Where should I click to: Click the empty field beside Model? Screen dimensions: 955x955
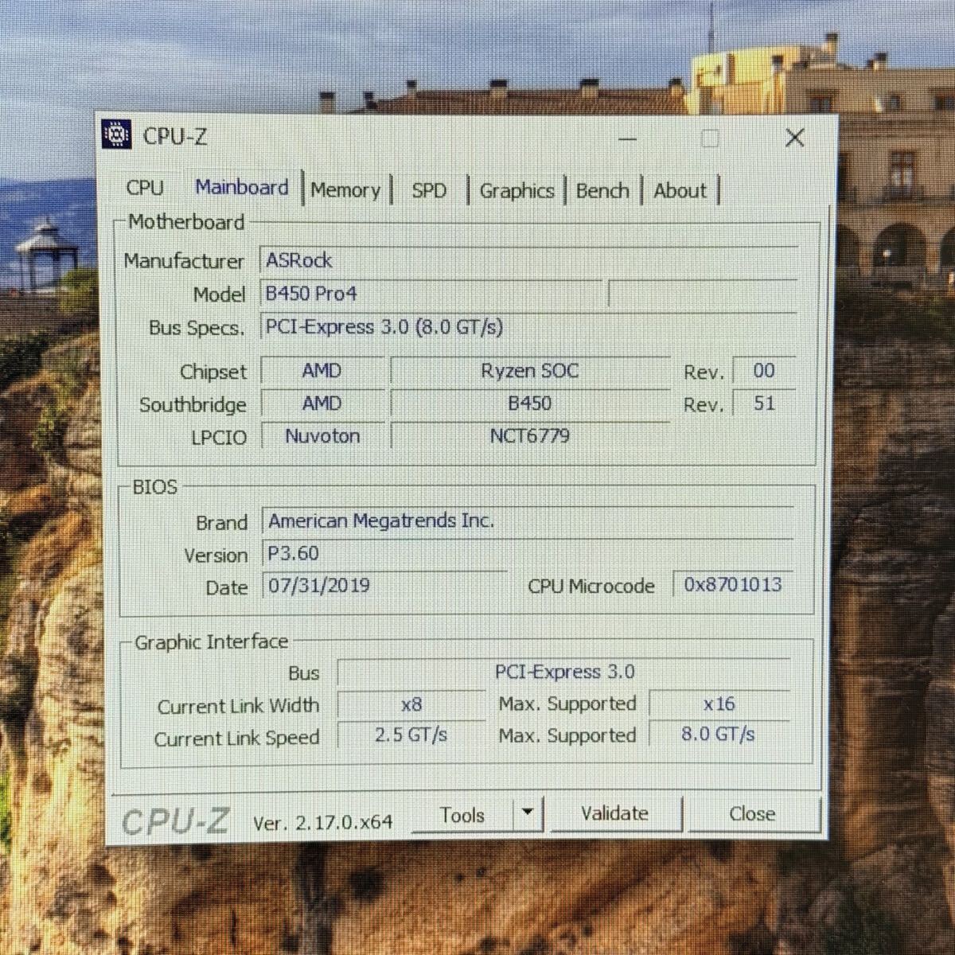click(703, 294)
